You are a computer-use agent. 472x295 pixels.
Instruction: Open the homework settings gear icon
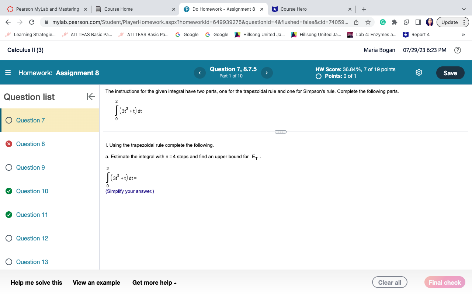419,72
